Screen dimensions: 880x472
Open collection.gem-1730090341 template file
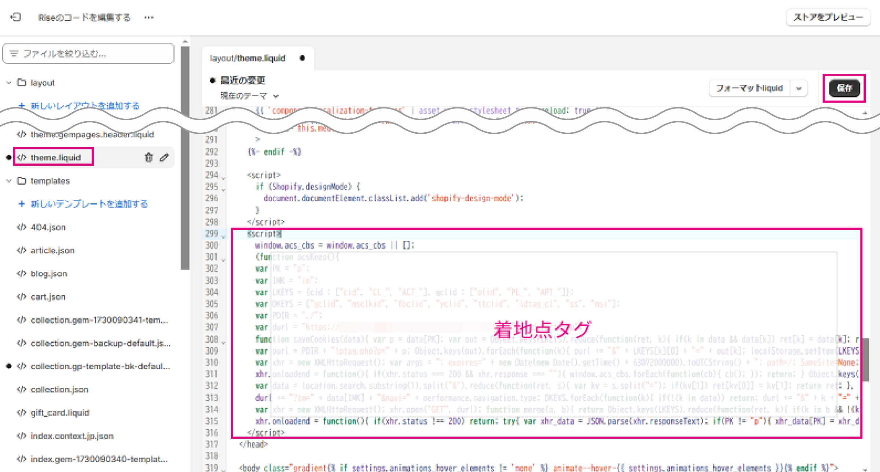99,320
